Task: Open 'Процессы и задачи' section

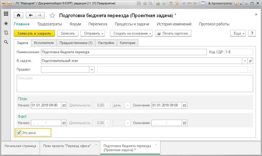Action: [x=132, y=24]
